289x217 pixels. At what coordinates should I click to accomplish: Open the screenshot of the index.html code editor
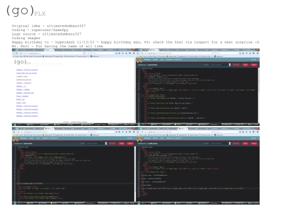74,166
